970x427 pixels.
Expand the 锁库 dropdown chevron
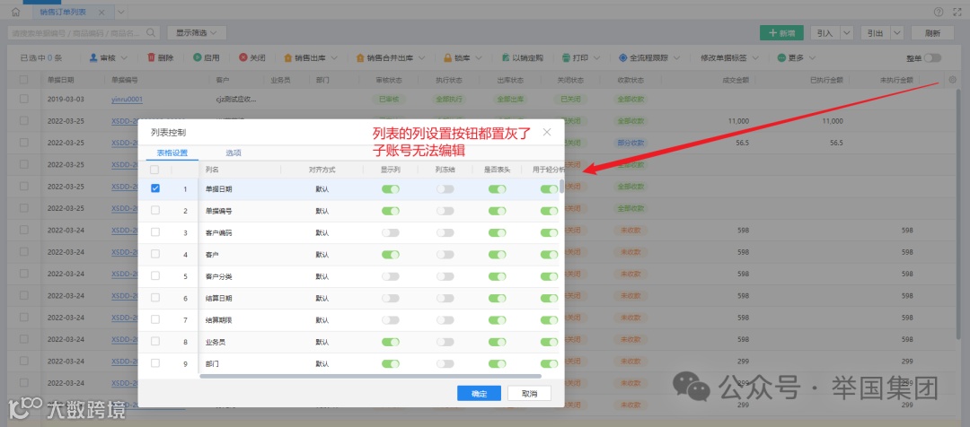(x=479, y=58)
